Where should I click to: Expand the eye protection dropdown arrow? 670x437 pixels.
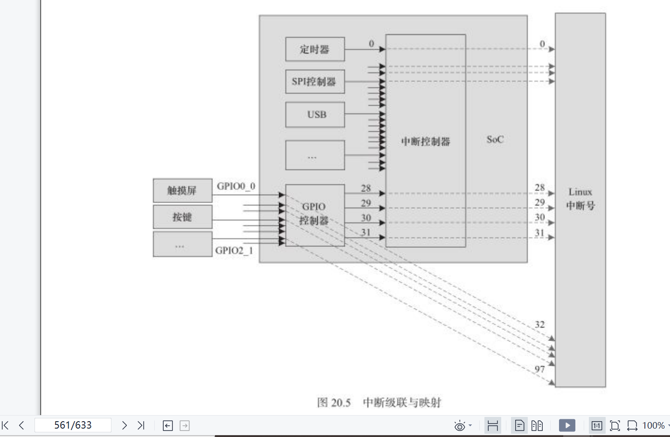pos(470,425)
